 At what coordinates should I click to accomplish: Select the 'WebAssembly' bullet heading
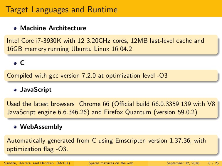point(41,127)
